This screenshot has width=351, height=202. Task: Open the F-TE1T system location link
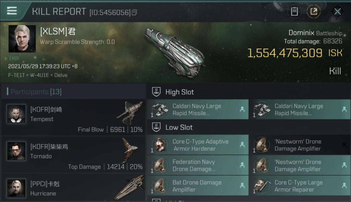[17, 75]
